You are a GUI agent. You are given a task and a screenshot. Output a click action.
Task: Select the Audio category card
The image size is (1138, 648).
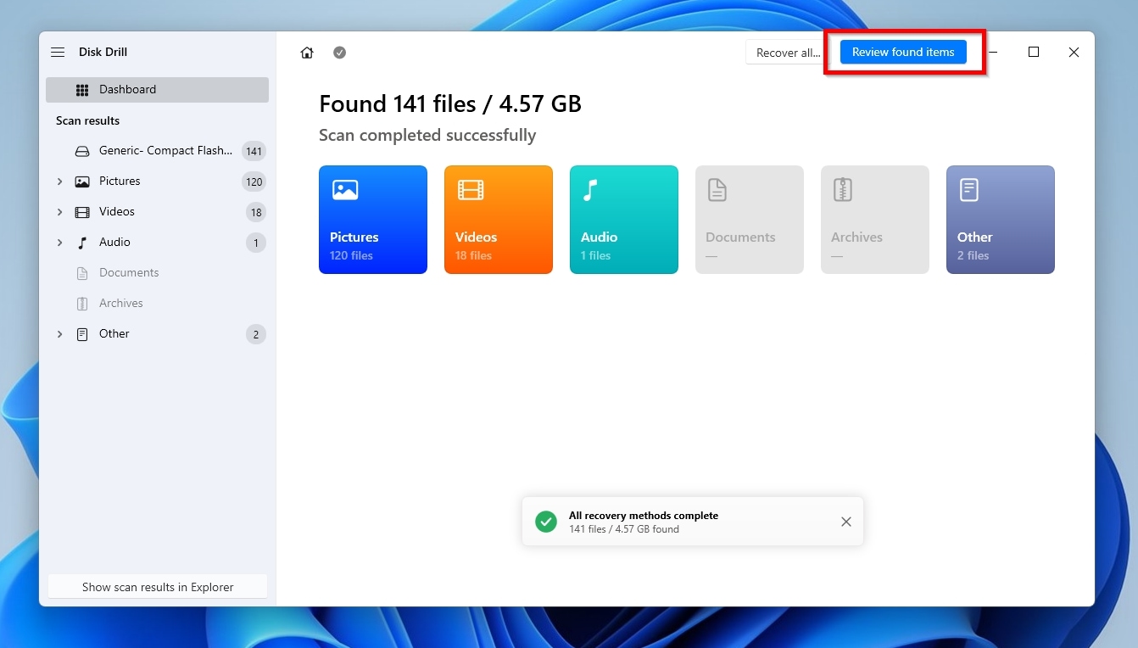(624, 220)
